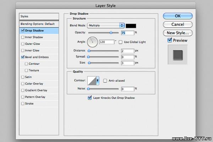Enable the Stroke checkbox
213x142 pixels.
pos(23,104)
